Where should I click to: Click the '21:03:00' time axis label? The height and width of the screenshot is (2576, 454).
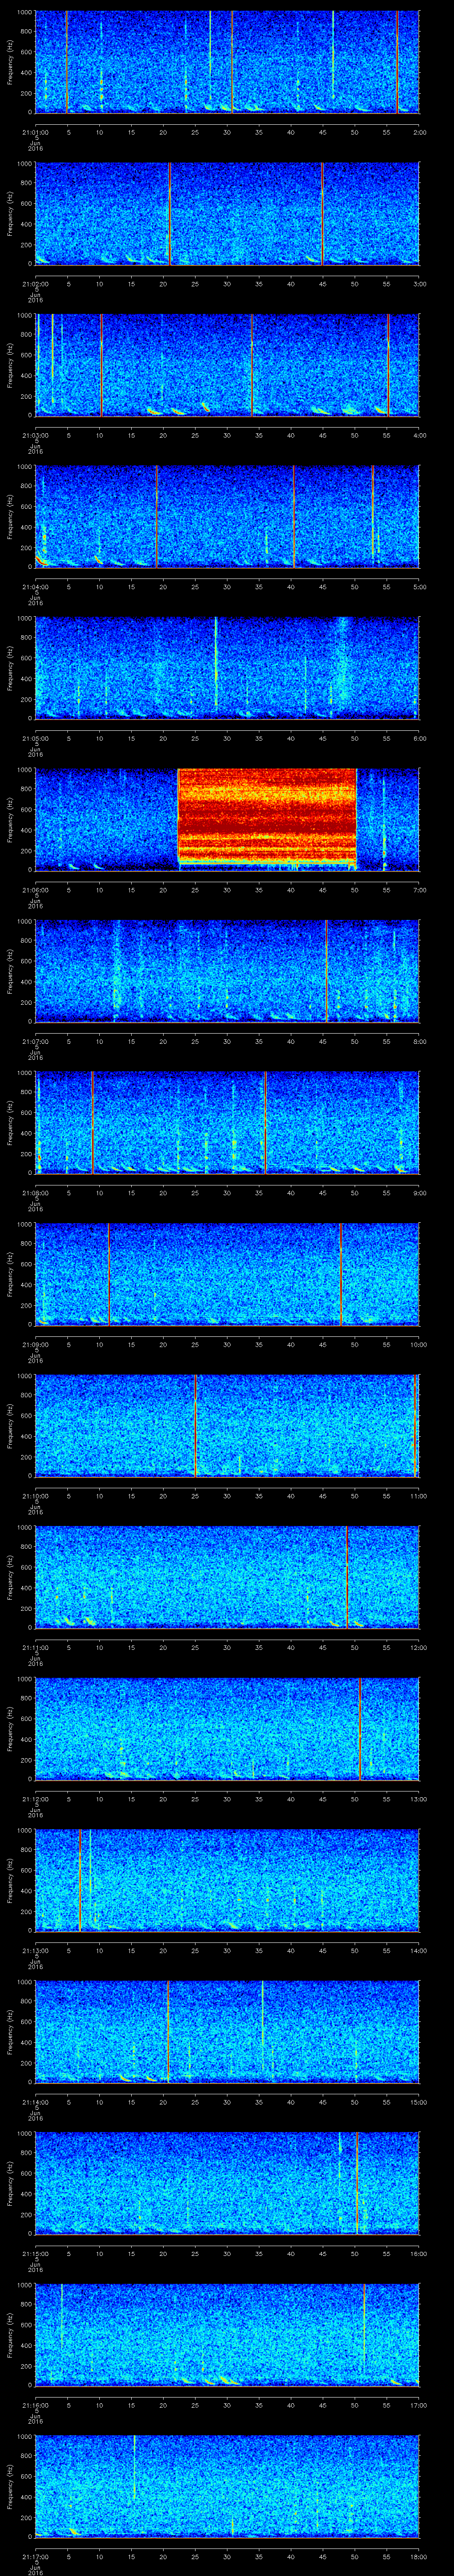(x=35, y=435)
